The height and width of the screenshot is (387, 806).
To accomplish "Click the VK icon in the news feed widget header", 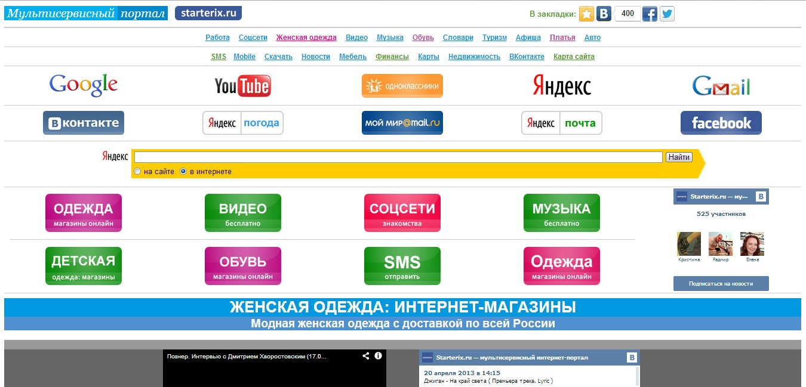I will 632,357.
